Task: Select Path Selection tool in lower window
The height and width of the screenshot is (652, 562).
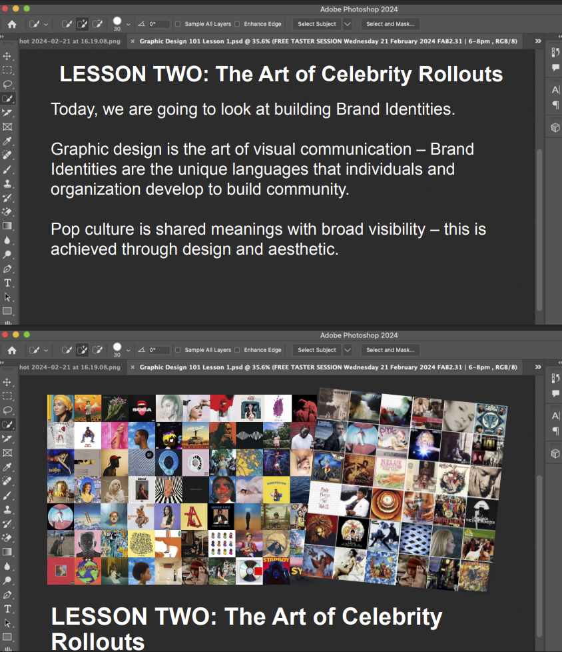Action: (7, 623)
